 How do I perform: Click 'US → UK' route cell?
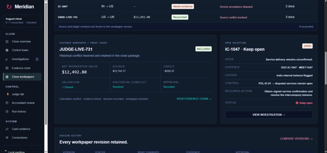[x=108, y=17]
